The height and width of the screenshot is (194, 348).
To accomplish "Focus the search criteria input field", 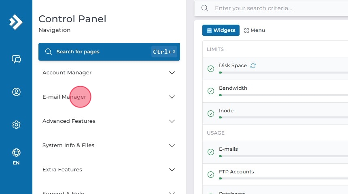I will (279, 8).
